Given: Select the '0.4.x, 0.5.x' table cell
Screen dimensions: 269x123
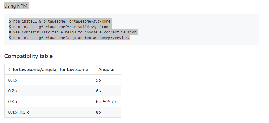Looking at the screenshot, I should click(x=48, y=112).
